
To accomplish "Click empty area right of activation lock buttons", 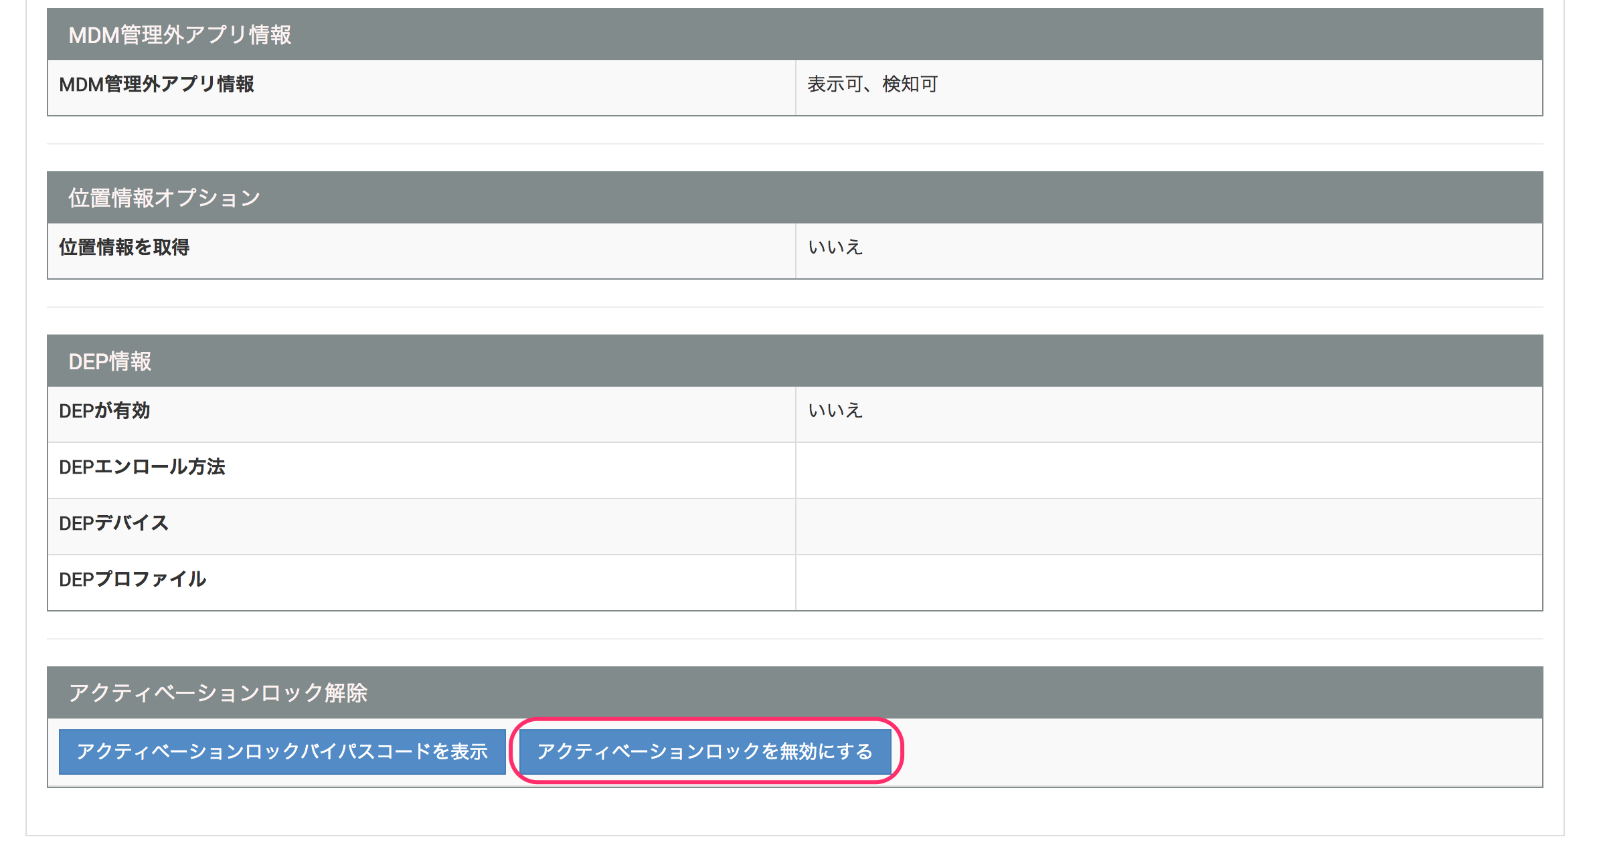I will coord(1218,751).
